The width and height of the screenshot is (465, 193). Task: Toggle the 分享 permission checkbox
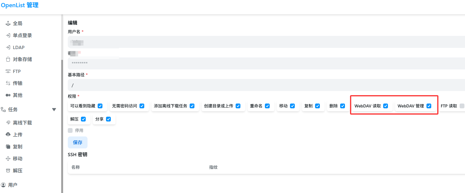[x=108, y=119]
